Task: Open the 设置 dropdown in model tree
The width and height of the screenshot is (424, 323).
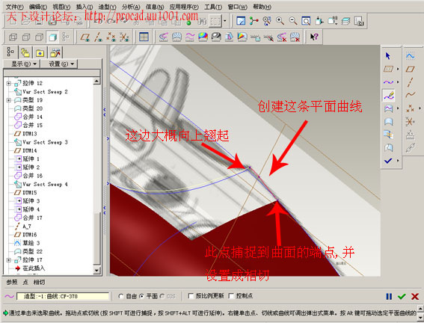Action: tap(61, 64)
